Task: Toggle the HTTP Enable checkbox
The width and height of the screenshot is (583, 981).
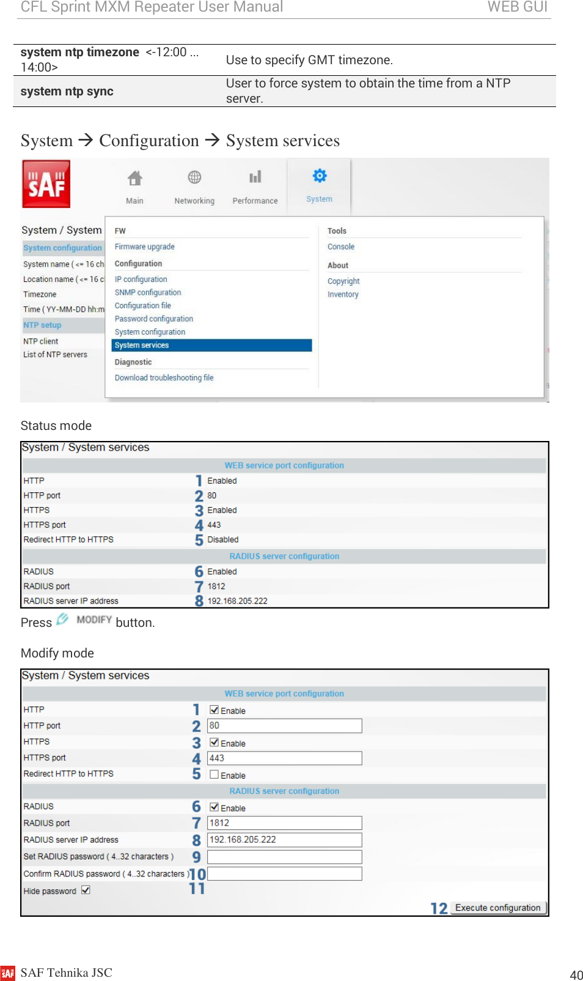Action: pyautogui.click(x=214, y=710)
